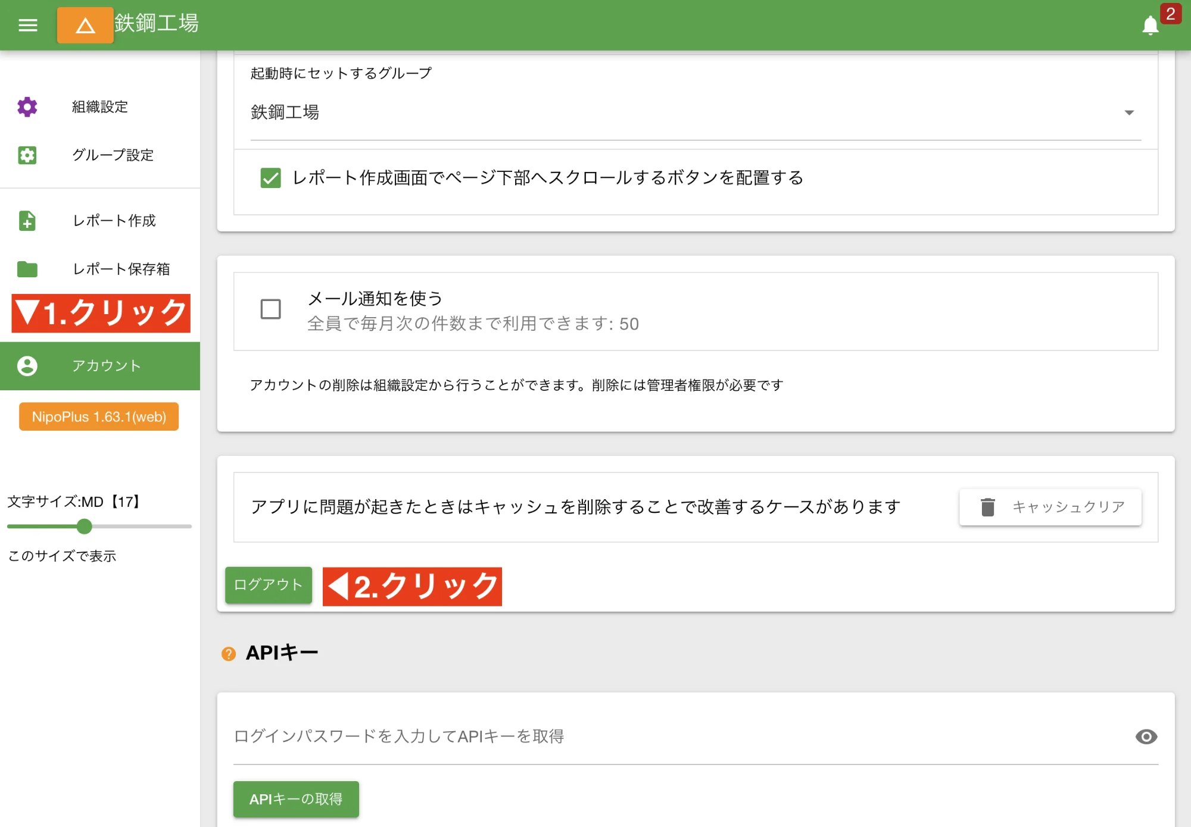Select the レポート作成 document icon

pos(26,221)
